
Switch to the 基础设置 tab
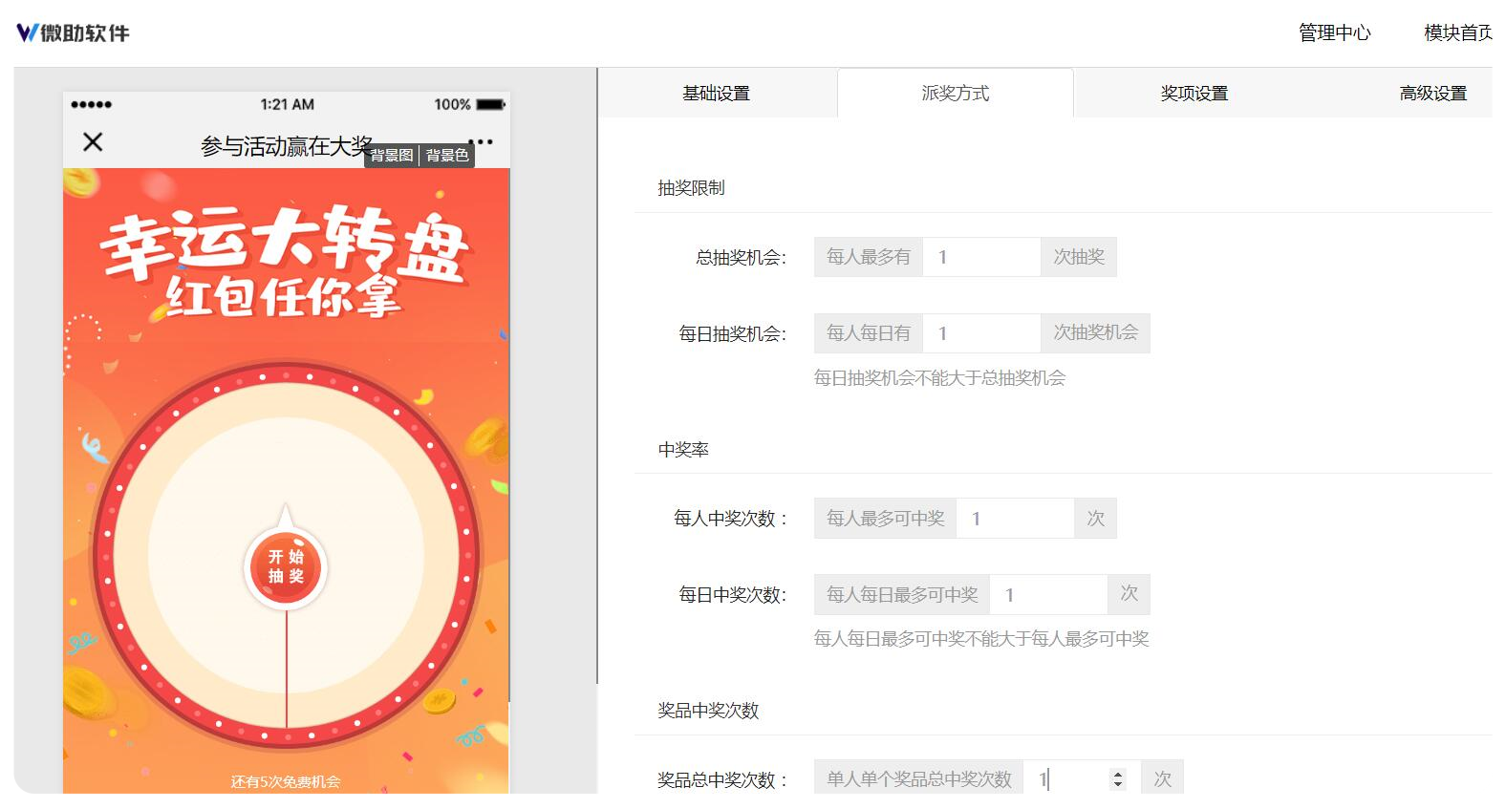tap(717, 94)
